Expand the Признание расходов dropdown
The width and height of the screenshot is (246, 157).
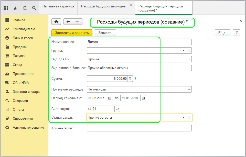click(x=189, y=90)
